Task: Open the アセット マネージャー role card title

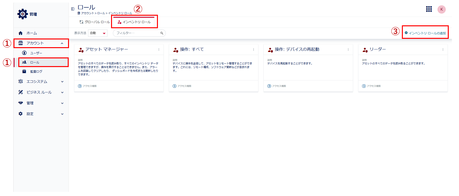Action: (x=107, y=49)
